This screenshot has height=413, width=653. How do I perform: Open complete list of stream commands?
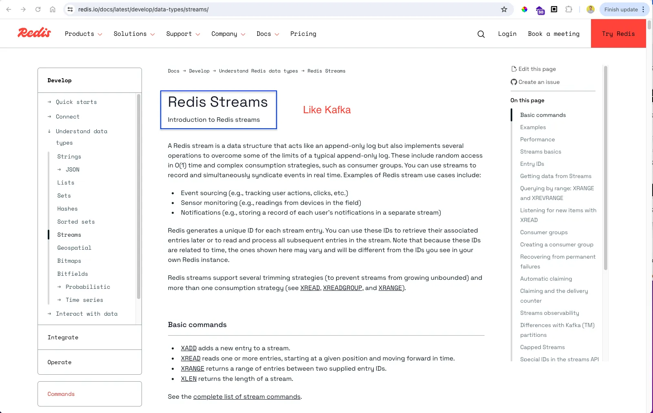247,397
